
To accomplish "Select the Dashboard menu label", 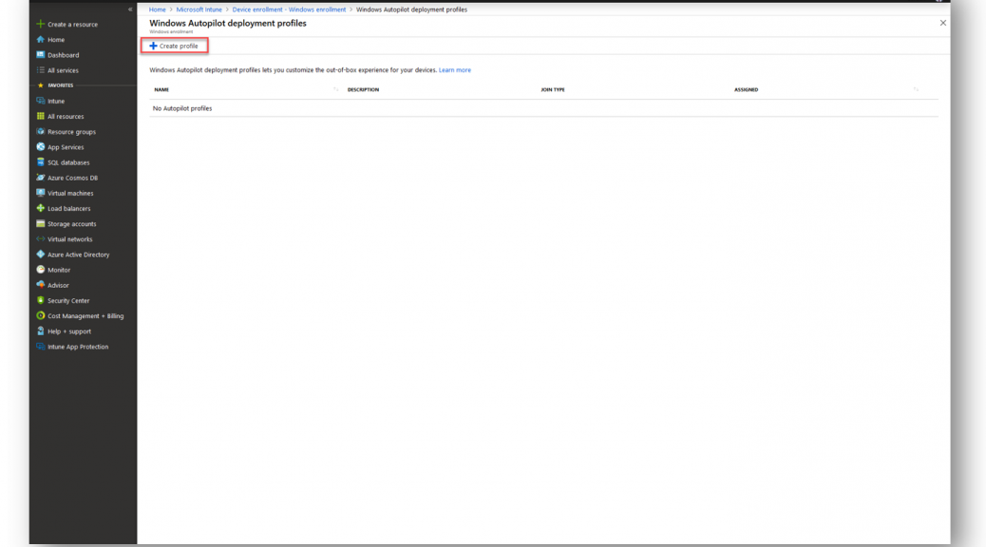I will (64, 55).
